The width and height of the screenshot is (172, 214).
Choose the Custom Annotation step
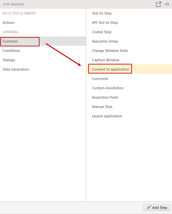(129, 88)
